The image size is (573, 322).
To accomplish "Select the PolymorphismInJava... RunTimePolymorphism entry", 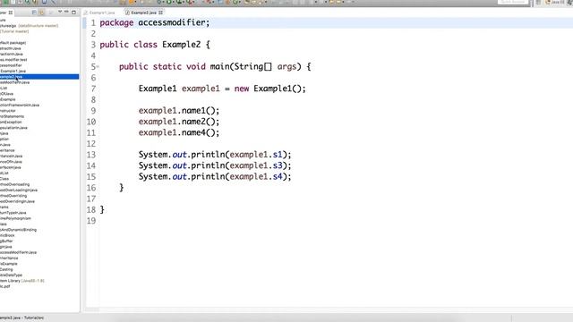I will point(15,218).
